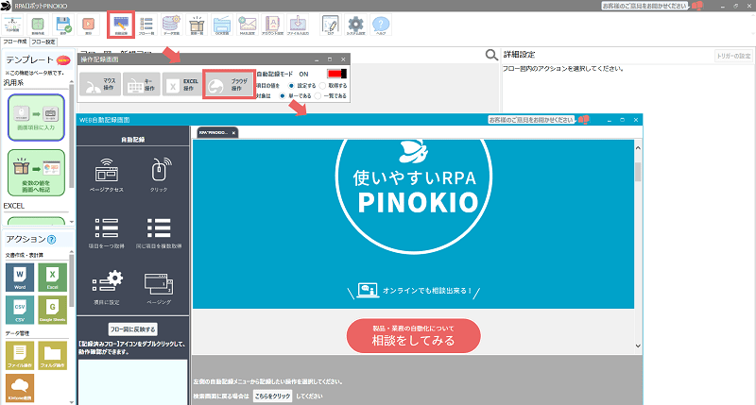Select the Google Sheets action tile
Image resolution: width=756 pixels, height=405 pixels.
53,310
